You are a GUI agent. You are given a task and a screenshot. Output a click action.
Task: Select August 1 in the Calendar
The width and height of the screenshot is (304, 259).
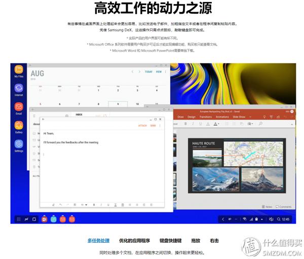coord(98,90)
